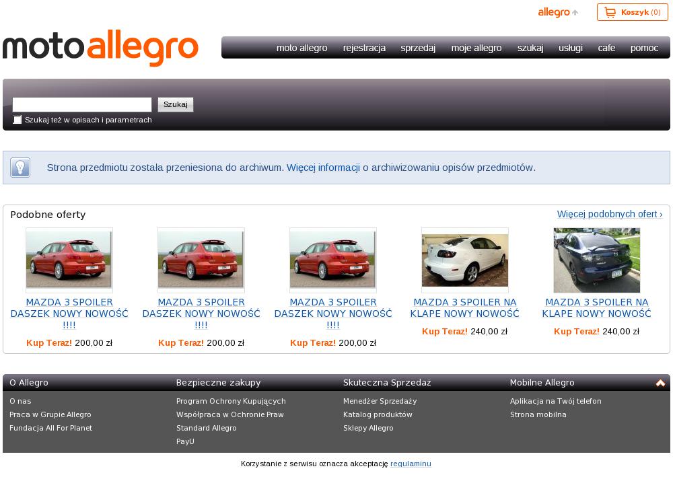Image resolution: width=673 pixels, height=477 pixels.
Task: Click the large motoallegro logo
Action: [x=100, y=48]
